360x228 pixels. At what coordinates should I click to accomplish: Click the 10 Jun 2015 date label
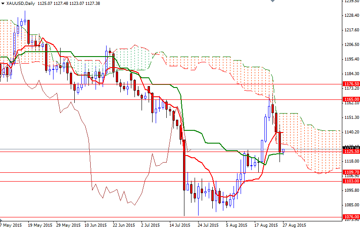pyautogui.click(x=96, y=225)
